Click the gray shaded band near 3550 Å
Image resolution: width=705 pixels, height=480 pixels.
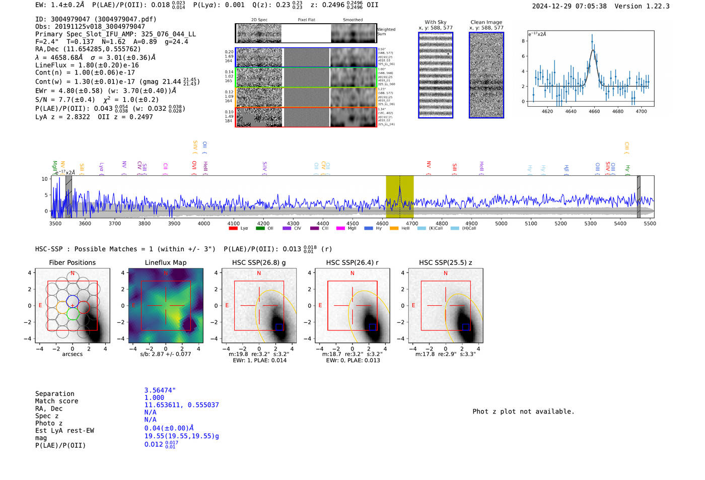pos(69,197)
